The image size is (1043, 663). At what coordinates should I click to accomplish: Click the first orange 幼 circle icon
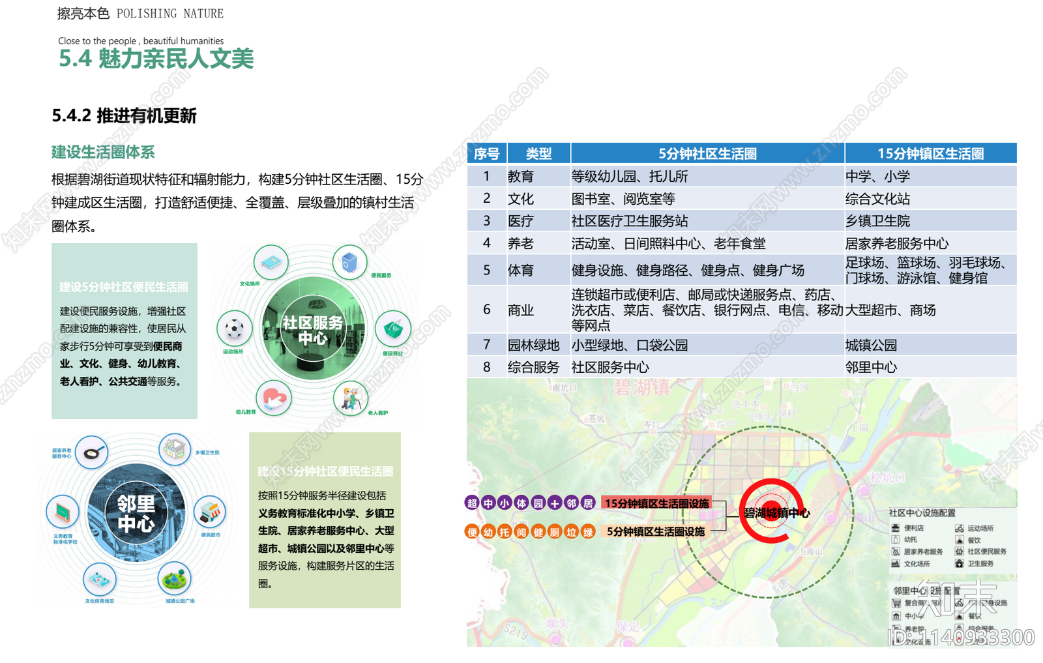point(488,532)
